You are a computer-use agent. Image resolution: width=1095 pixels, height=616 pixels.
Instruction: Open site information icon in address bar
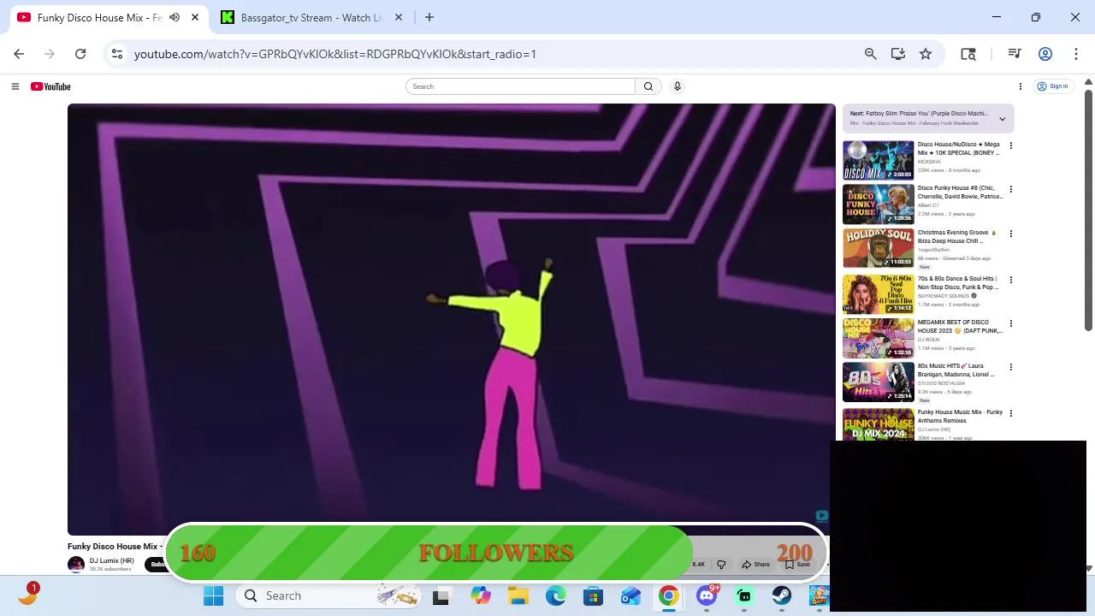117,54
